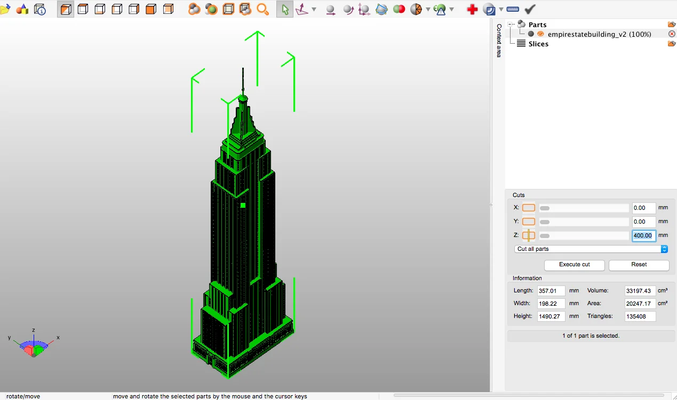Select the isometric perspective view cube
Image resolution: width=677 pixels, height=400 pixels.
click(x=66, y=9)
